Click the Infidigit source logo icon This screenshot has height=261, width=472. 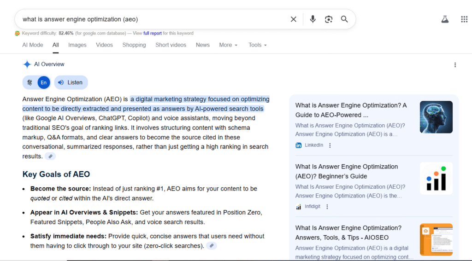(298, 207)
